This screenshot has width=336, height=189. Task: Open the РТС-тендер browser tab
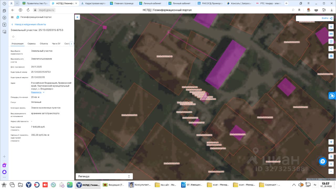(269, 3)
